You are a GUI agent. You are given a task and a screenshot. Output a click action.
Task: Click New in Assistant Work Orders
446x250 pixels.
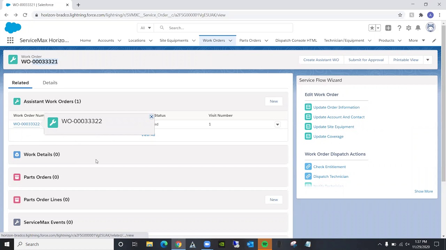coord(274,101)
